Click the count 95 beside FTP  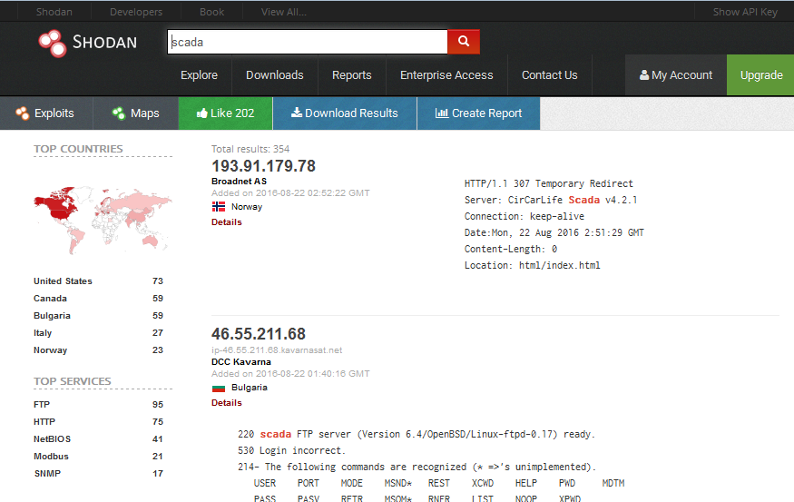pyautogui.click(x=158, y=405)
